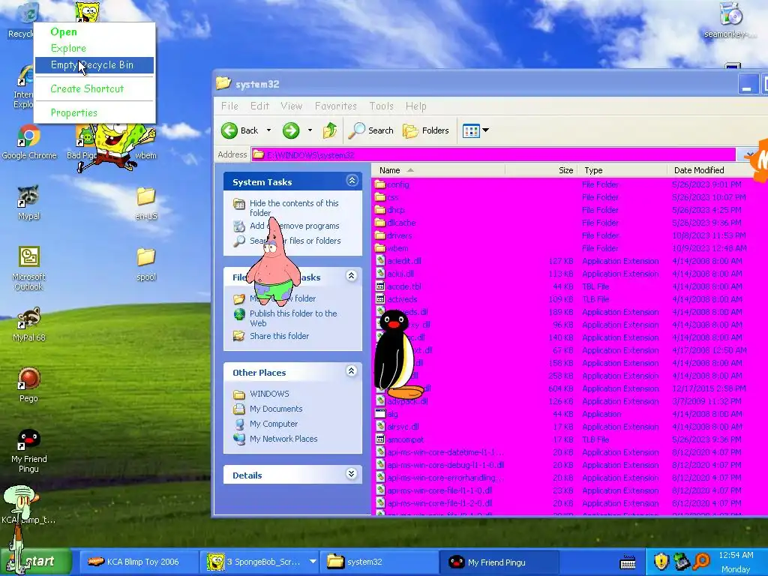Open the Mypal desktop icon
Viewport: 768px width, 576px height.
tap(29, 202)
